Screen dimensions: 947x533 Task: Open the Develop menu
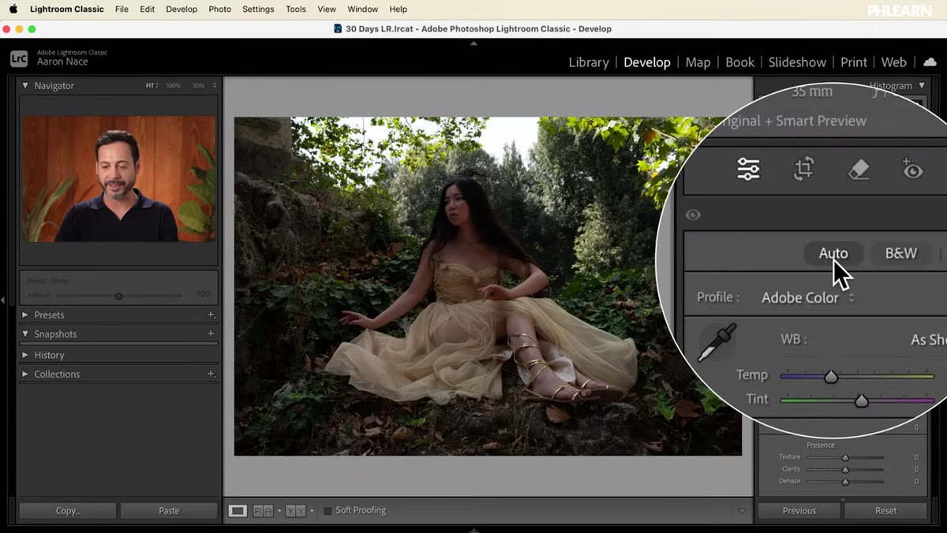(x=182, y=9)
